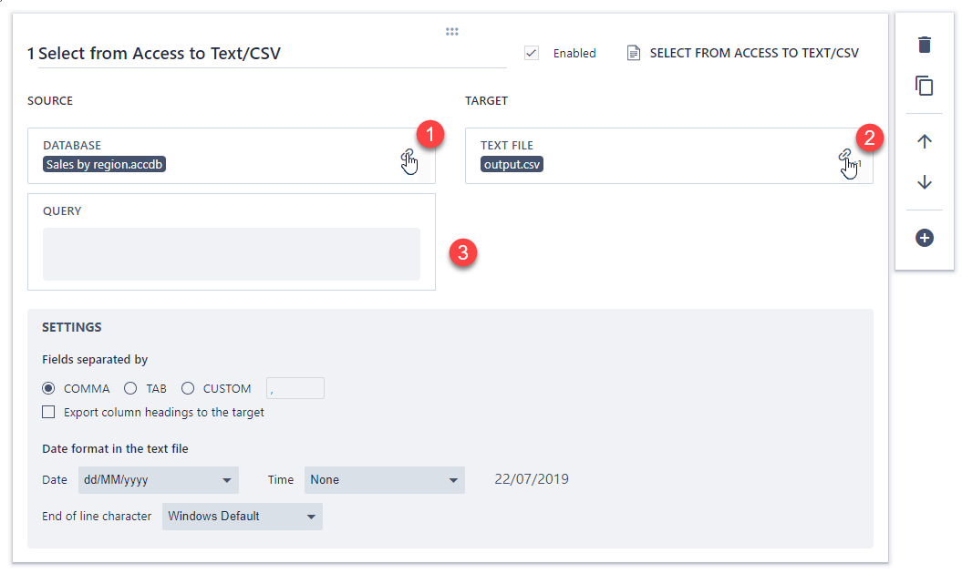
Task: Click the link icon in Database field
Action: (408, 157)
